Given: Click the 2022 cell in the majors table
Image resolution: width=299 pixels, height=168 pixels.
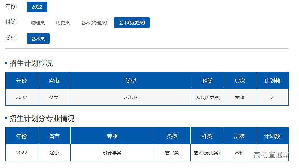Looking at the screenshot, I should click(x=22, y=153).
